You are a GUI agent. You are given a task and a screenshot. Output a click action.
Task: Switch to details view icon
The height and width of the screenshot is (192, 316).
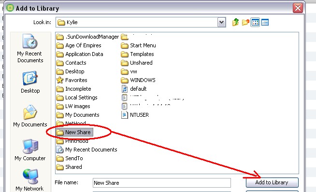pyautogui.click(x=265, y=22)
